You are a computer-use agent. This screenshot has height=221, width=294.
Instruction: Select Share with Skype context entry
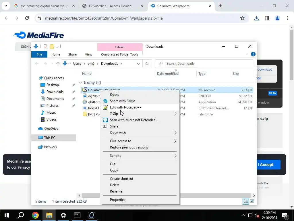pyautogui.click(x=140, y=101)
